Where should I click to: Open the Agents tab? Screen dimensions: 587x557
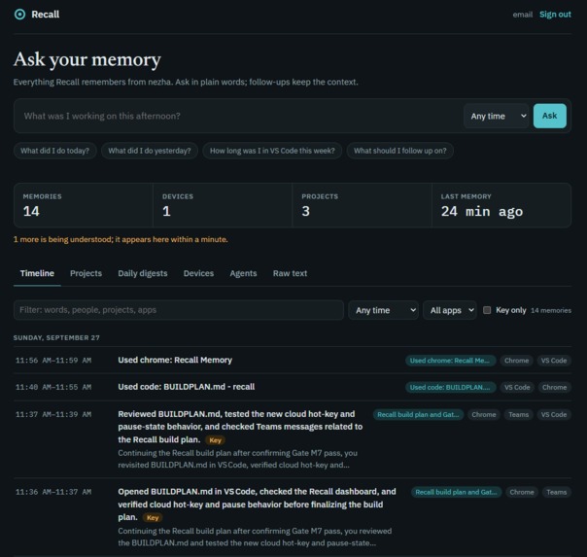[x=243, y=273]
